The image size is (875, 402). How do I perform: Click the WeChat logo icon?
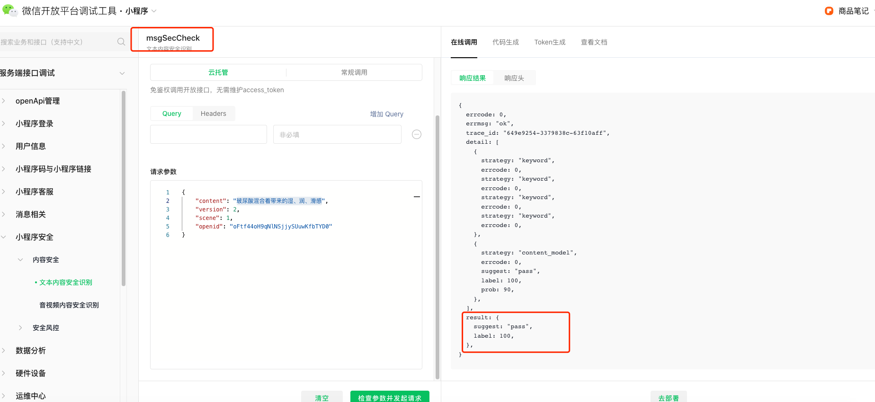point(9,10)
